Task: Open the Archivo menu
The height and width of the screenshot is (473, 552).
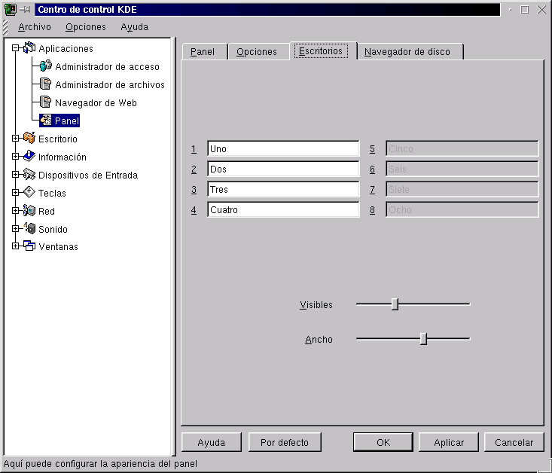Action: click(35, 27)
